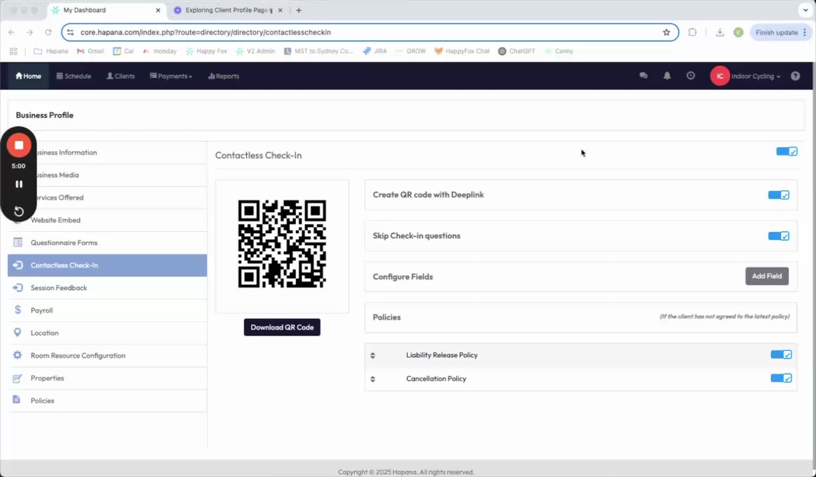Viewport: 816px width, 477px height.
Task: Stop the screen recording with red button
Action: (x=19, y=145)
